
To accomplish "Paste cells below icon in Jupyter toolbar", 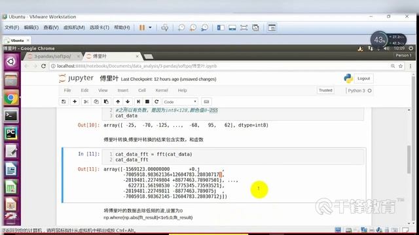I will pos(106,102).
